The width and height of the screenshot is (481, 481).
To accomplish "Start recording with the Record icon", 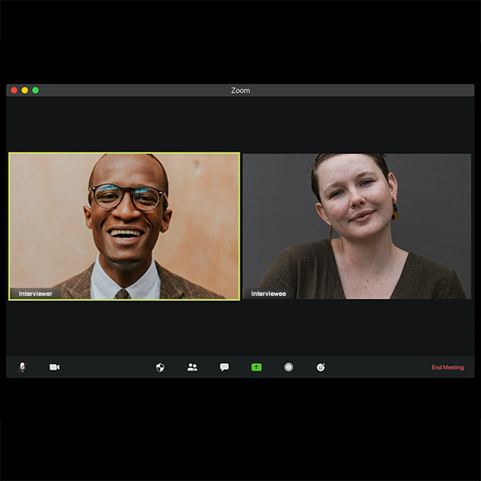I will [289, 367].
